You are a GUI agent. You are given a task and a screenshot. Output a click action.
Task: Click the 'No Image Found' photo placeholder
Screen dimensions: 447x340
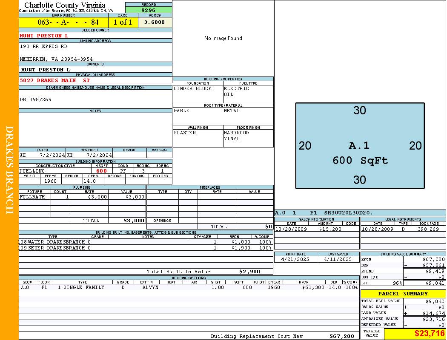click(223, 38)
